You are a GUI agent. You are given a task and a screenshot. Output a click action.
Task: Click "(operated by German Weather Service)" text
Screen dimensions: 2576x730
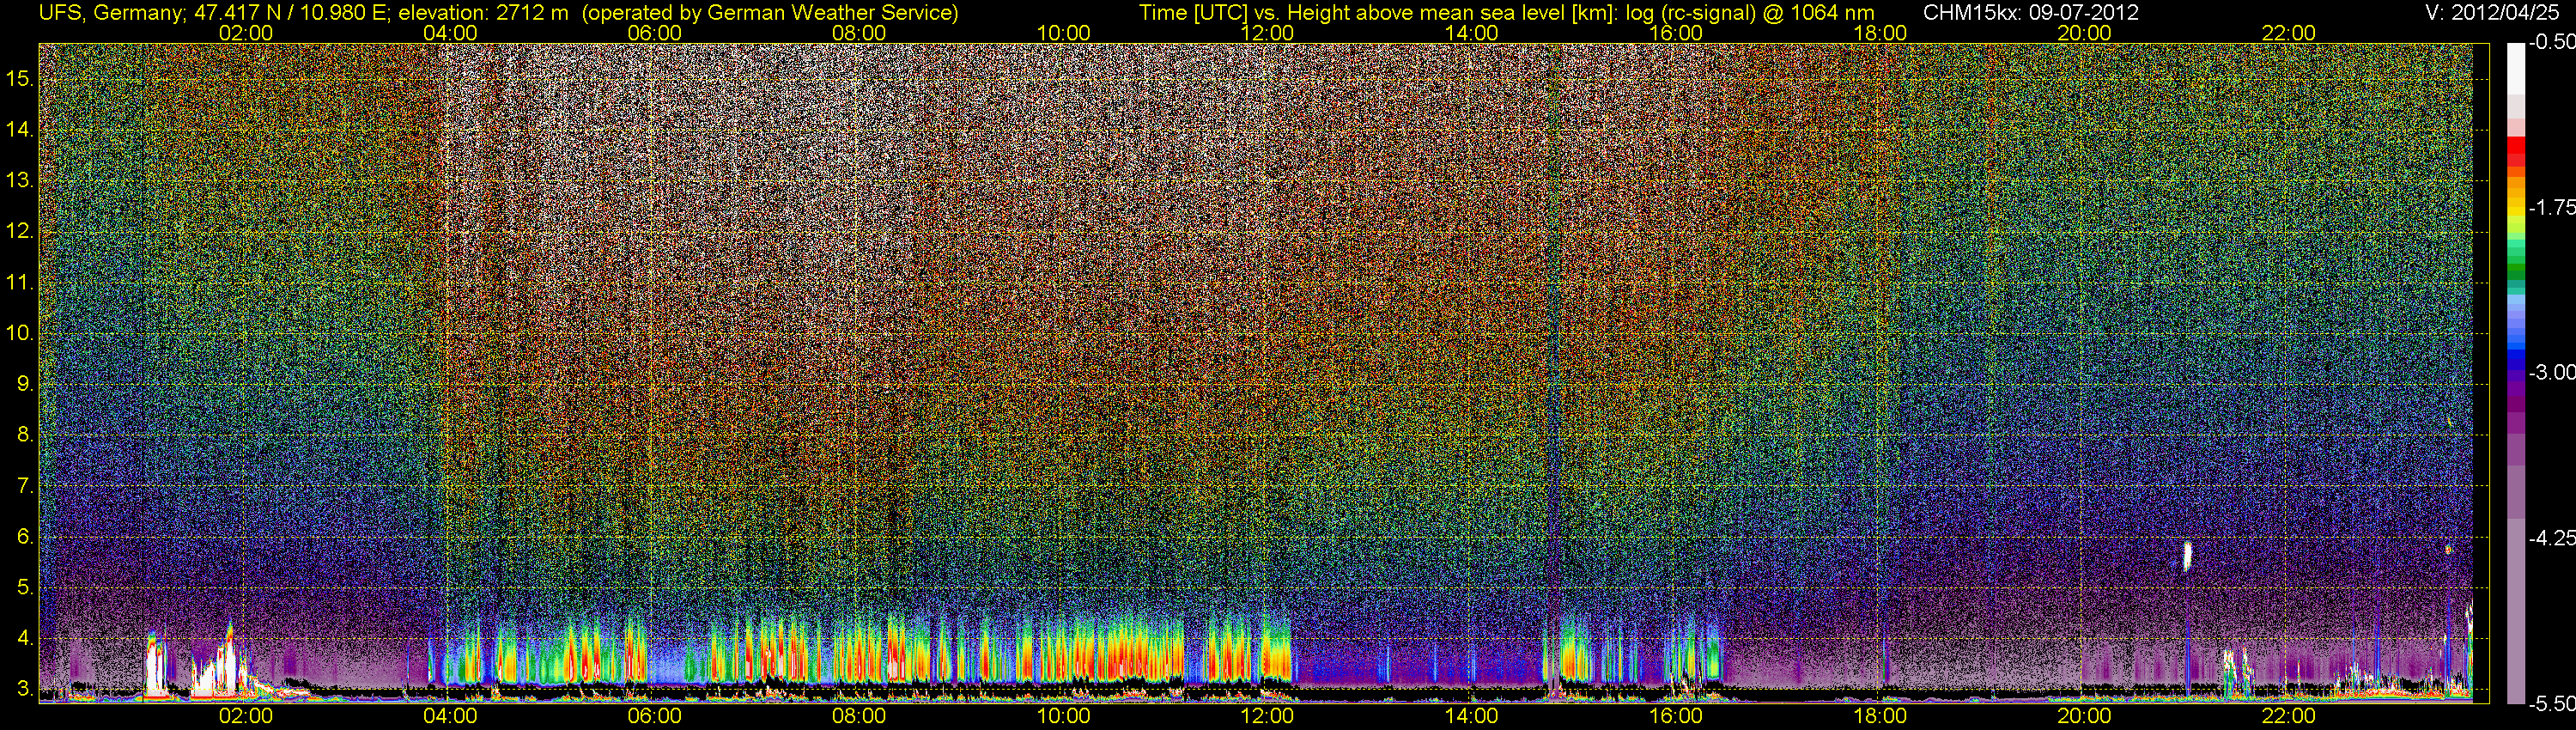coord(770,13)
